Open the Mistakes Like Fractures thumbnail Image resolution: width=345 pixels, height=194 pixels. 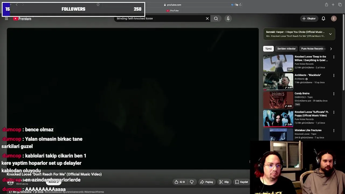[x=278, y=134]
